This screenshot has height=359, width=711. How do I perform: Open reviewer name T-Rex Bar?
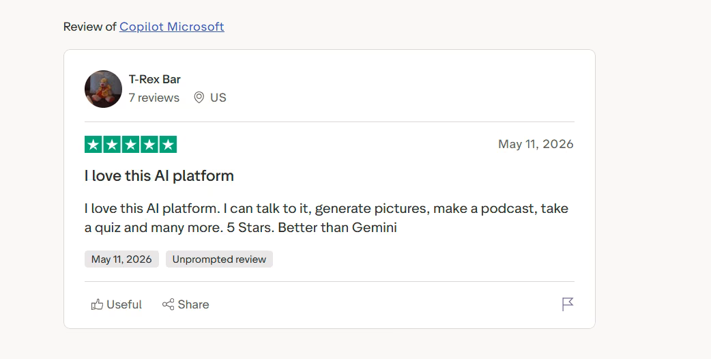[x=155, y=79]
